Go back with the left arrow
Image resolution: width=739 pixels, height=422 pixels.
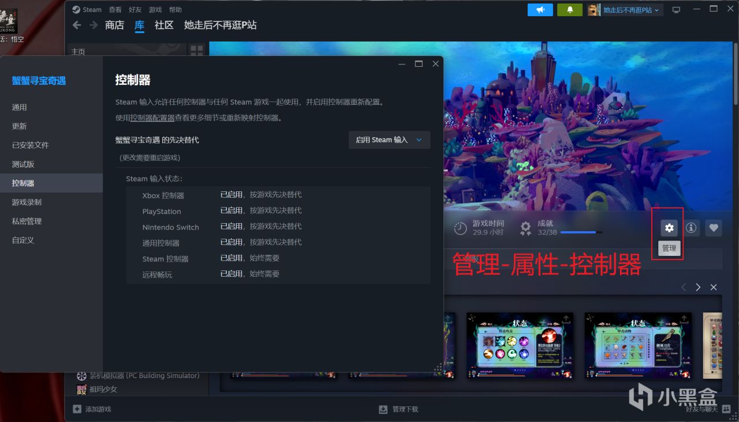click(77, 25)
